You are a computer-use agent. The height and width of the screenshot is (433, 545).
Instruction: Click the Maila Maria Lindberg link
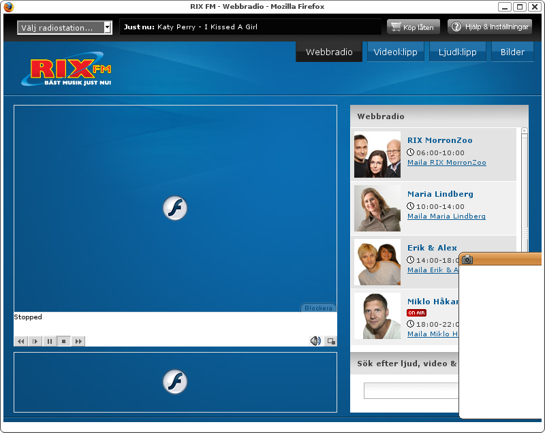coord(446,216)
